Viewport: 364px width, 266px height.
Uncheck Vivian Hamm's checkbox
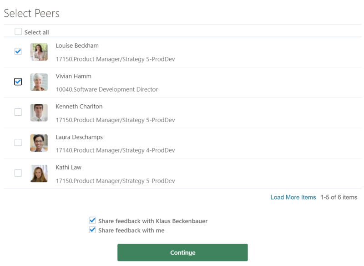[18, 82]
